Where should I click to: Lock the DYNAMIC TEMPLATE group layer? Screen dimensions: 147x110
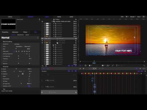tap(76, 21)
